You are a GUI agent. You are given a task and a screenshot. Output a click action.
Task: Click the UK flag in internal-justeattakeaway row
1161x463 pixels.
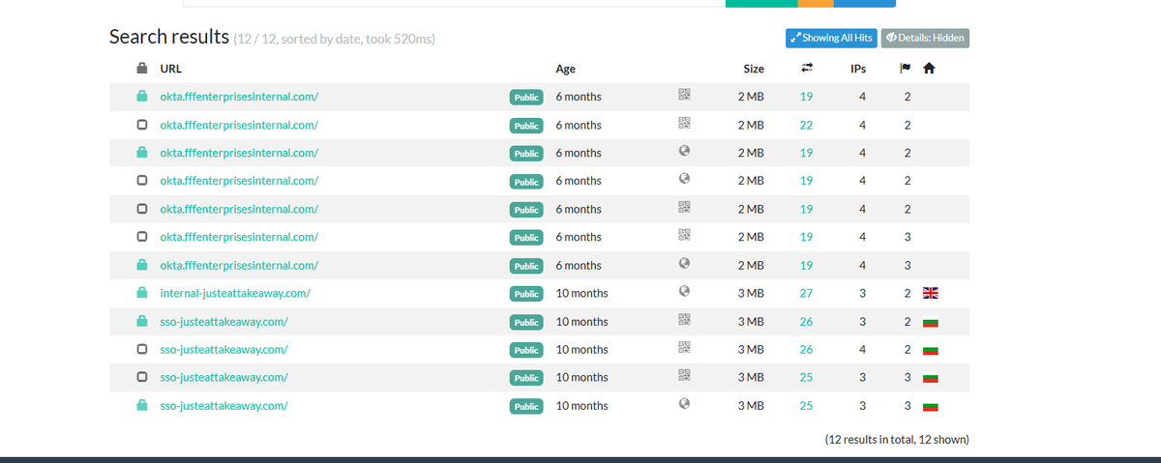(x=932, y=294)
